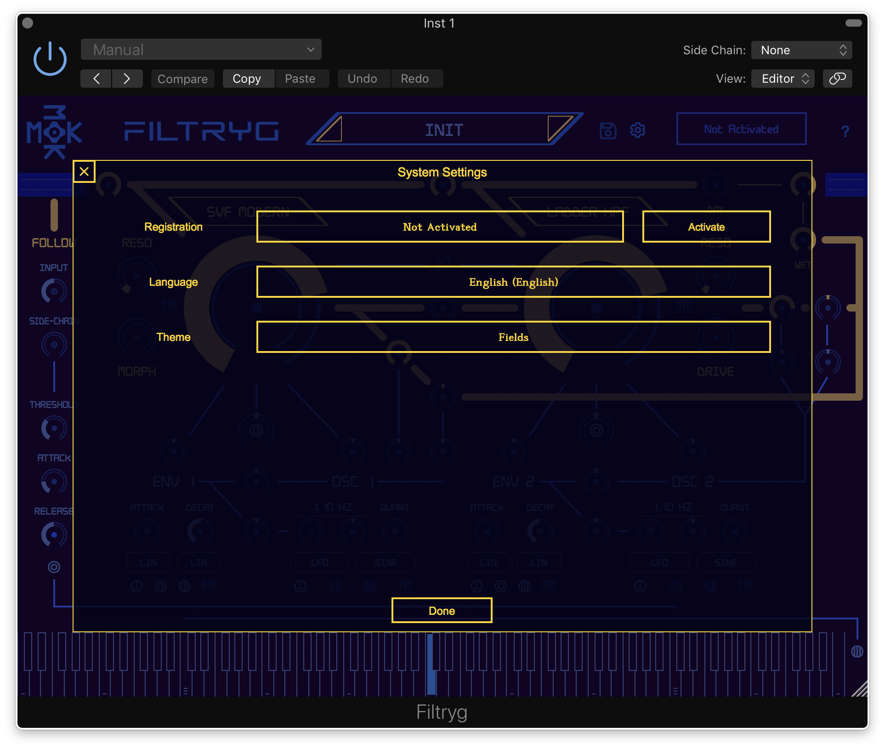Open the Side Chain None dropdown

801,50
